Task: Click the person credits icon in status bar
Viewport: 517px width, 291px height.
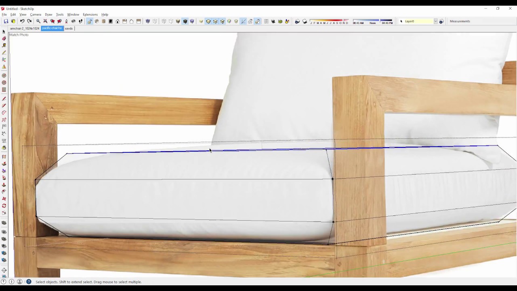Action: click(x=19, y=282)
